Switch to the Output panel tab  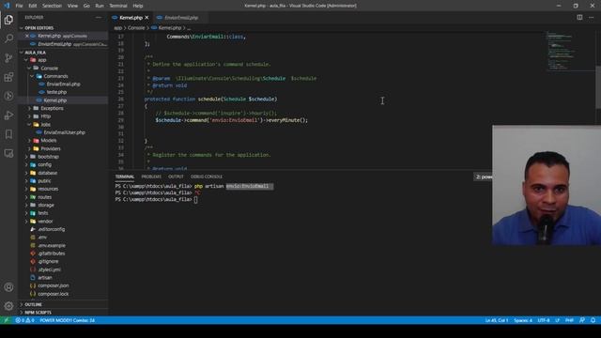tap(176, 177)
